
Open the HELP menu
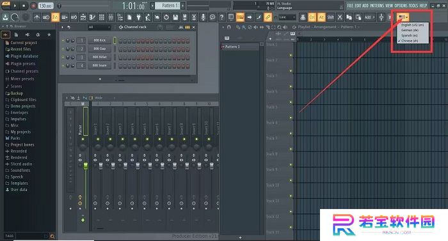[x=423, y=5]
